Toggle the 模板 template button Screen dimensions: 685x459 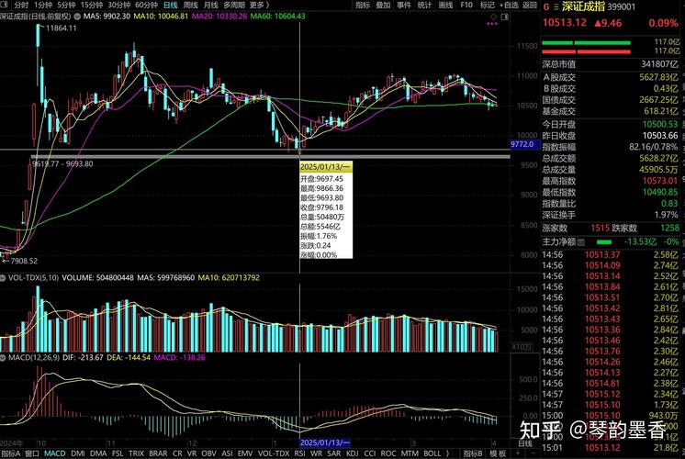point(499,453)
